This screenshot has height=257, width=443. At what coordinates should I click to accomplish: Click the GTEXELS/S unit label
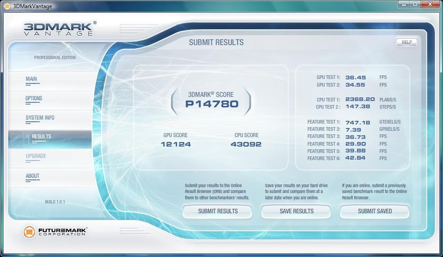tap(390, 122)
